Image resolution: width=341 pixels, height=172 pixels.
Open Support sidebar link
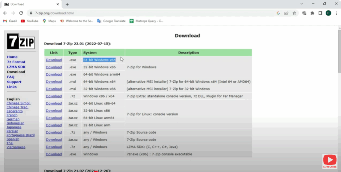click(x=14, y=82)
